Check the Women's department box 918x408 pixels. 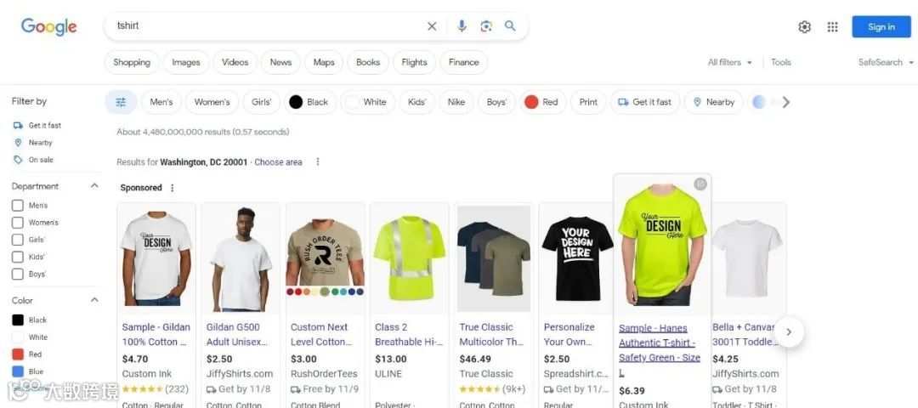coord(18,223)
